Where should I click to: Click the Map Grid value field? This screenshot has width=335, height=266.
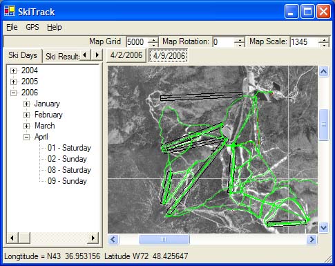137,42
